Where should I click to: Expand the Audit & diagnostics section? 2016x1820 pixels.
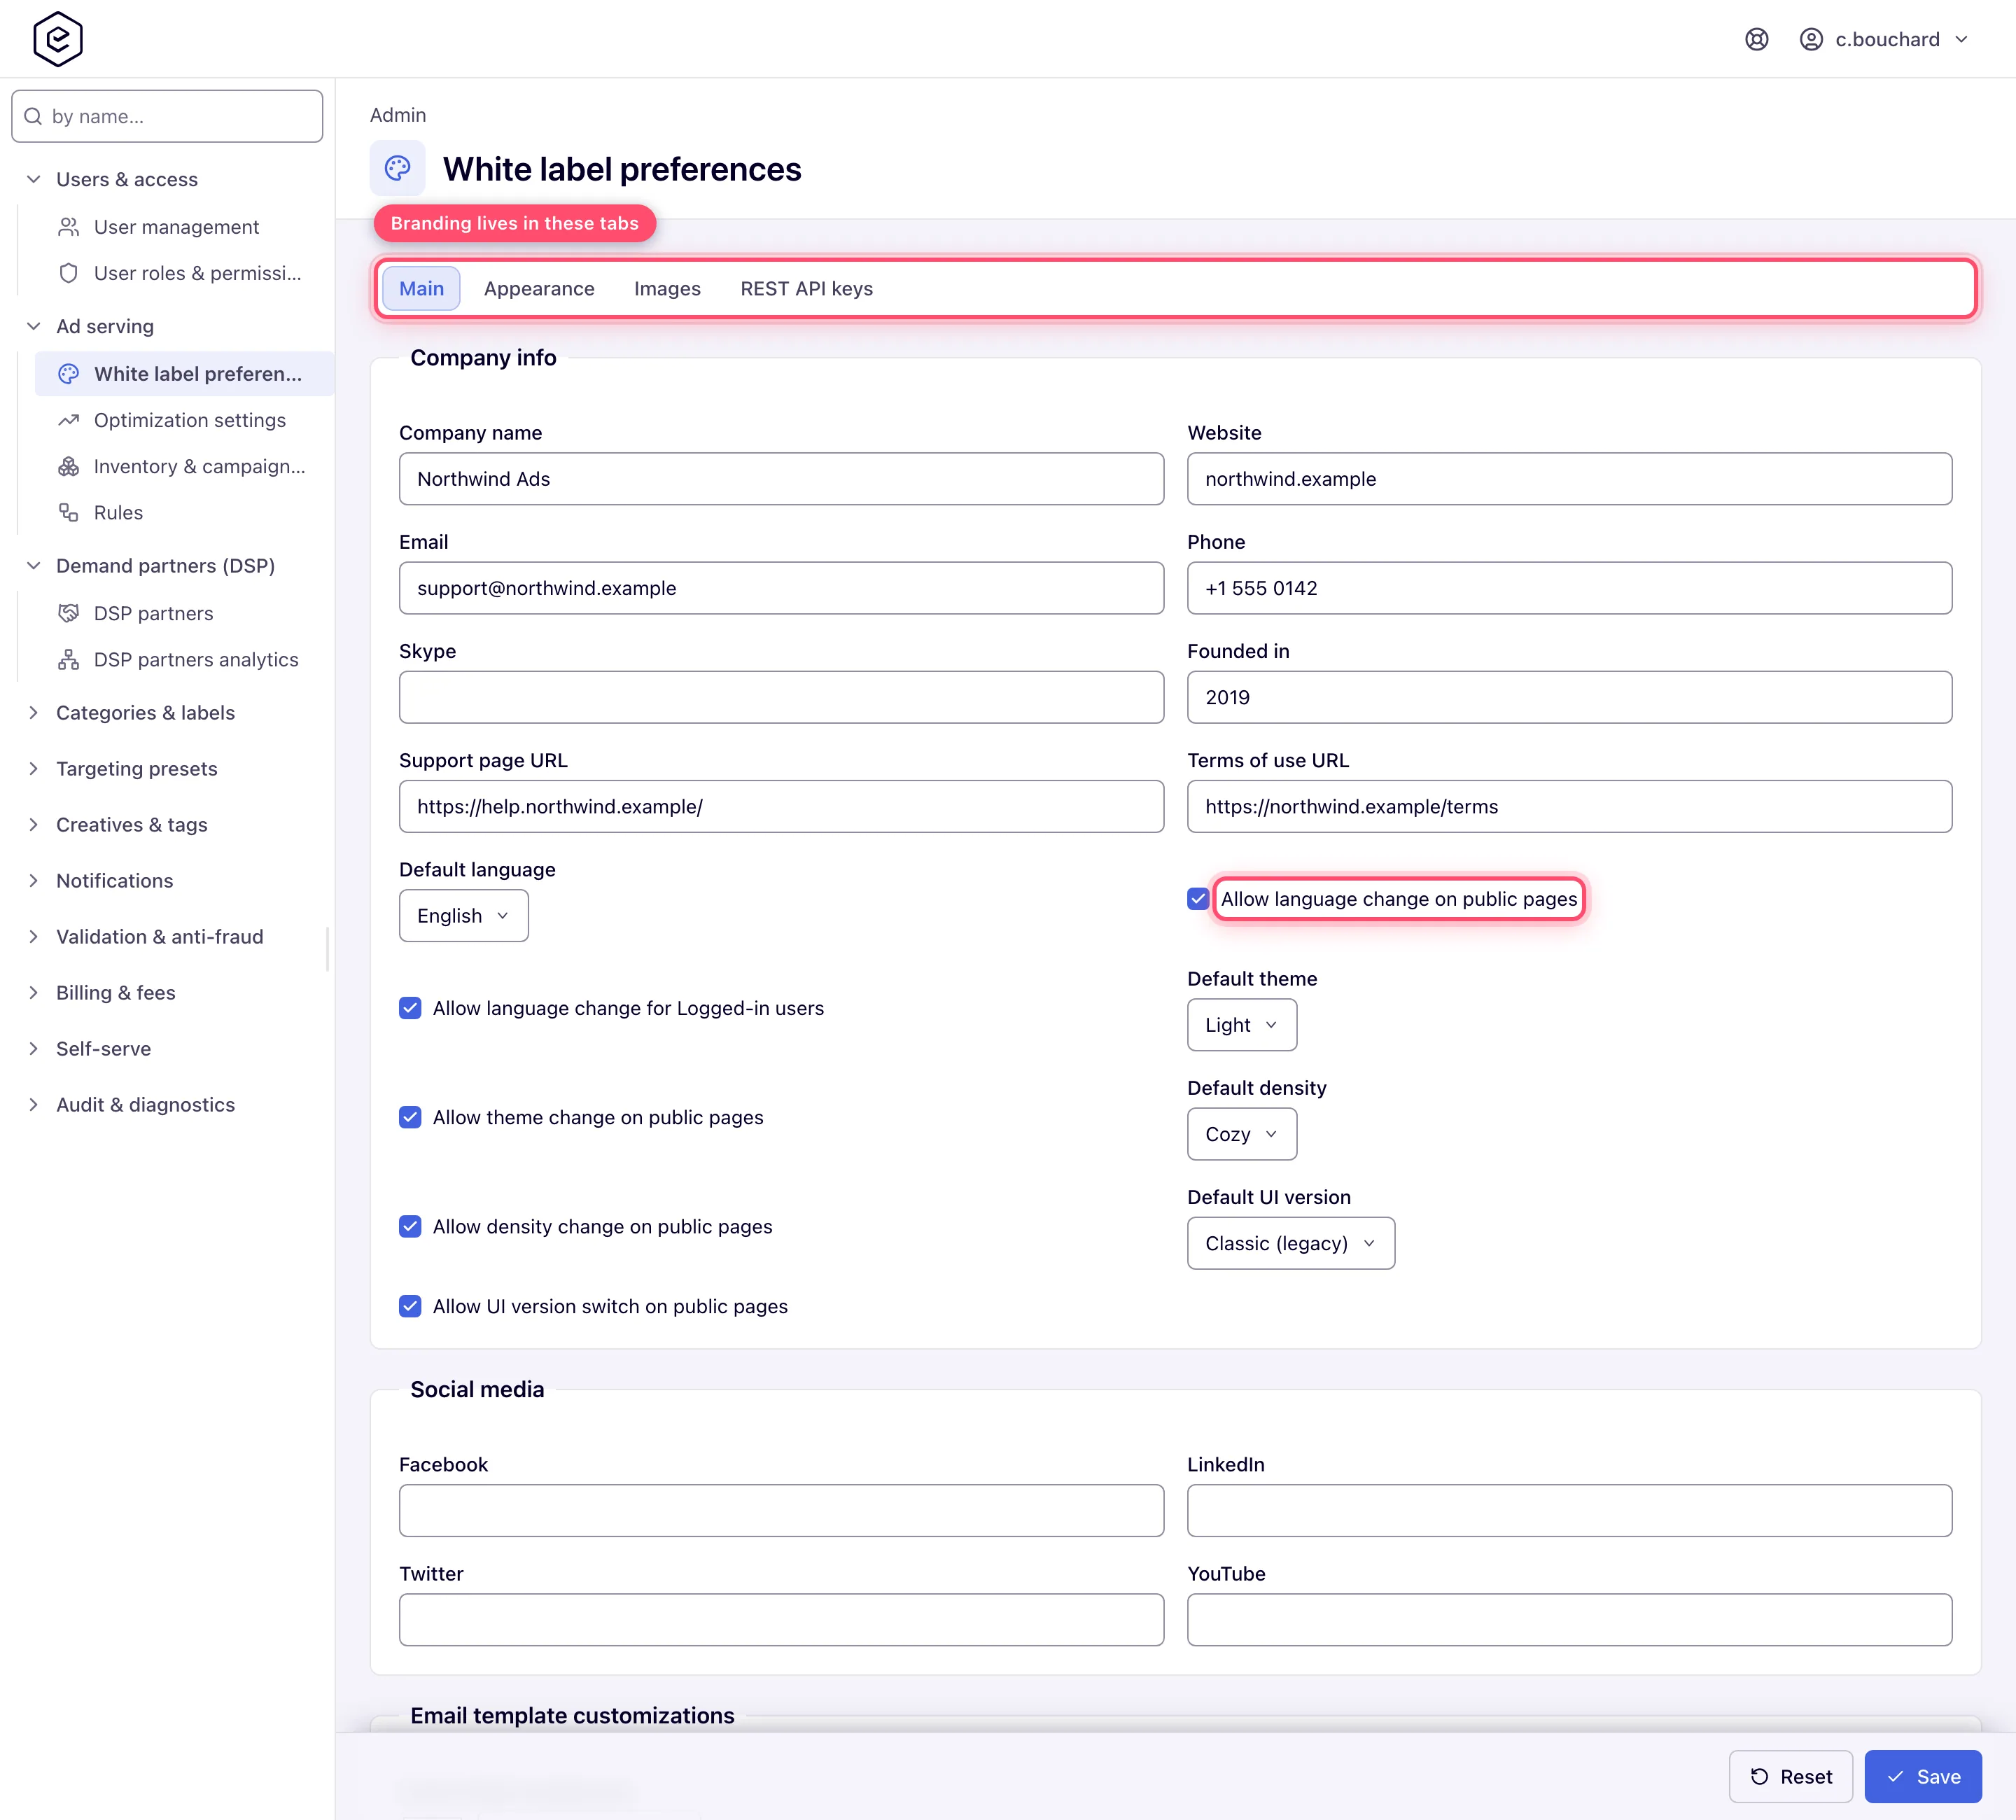[34, 1105]
